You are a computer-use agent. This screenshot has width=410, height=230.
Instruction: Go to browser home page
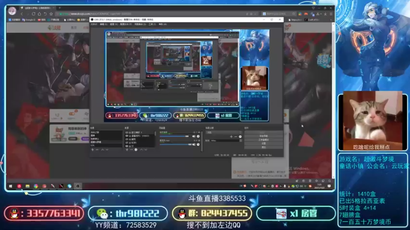tap(39, 14)
